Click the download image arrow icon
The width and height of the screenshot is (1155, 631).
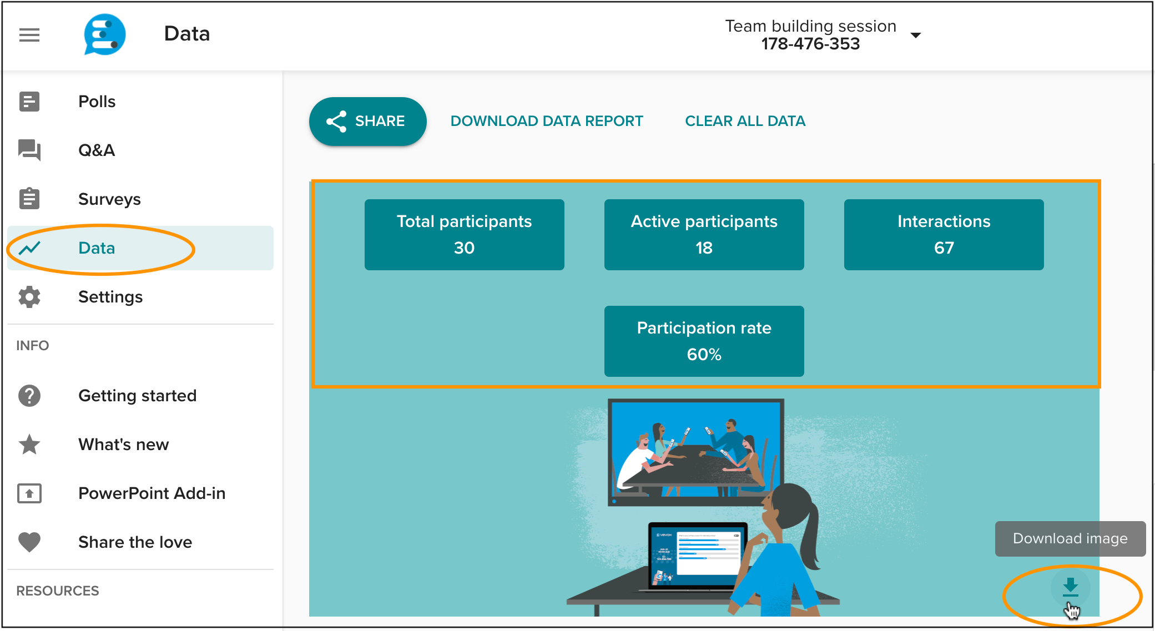1071,588
